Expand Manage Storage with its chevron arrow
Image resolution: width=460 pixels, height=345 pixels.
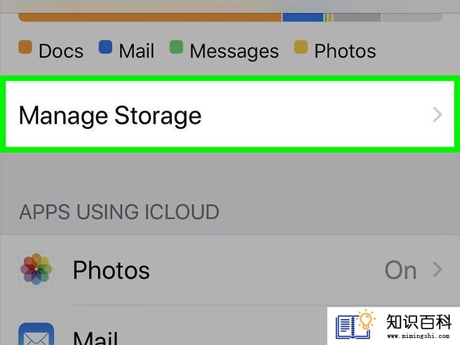pos(437,115)
